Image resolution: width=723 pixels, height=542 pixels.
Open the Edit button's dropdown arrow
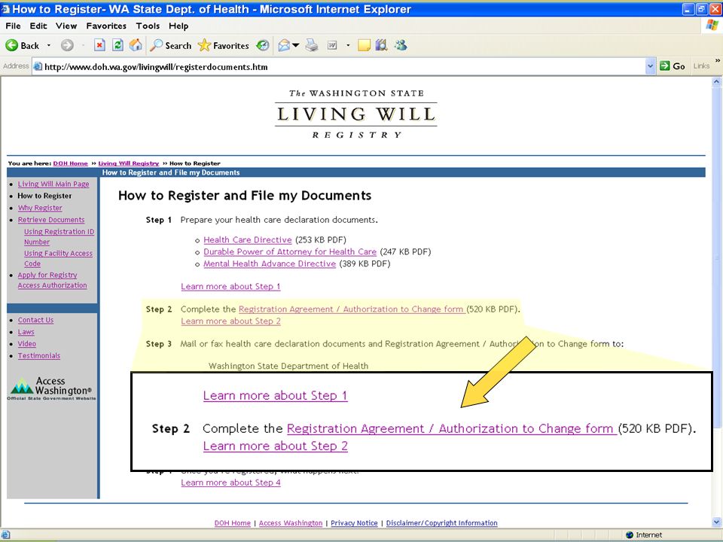coord(348,45)
